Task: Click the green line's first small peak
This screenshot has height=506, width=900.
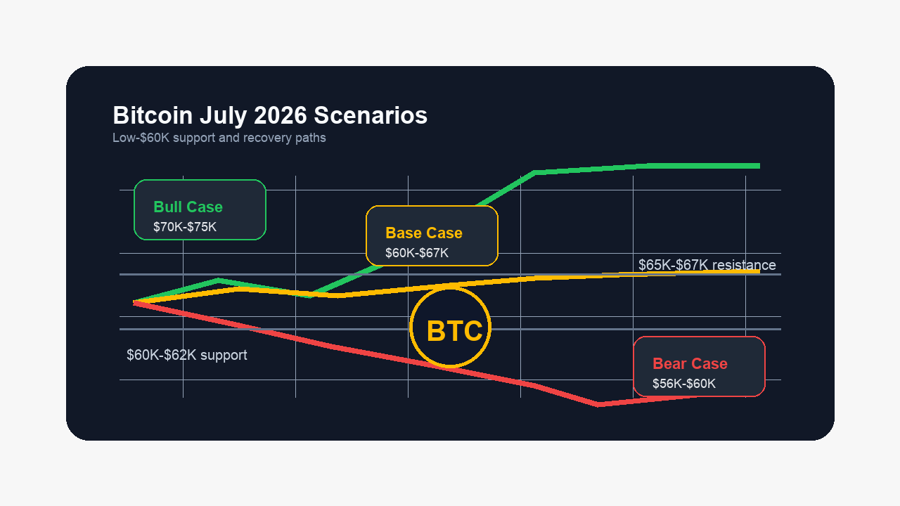Action: tap(219, 280)
